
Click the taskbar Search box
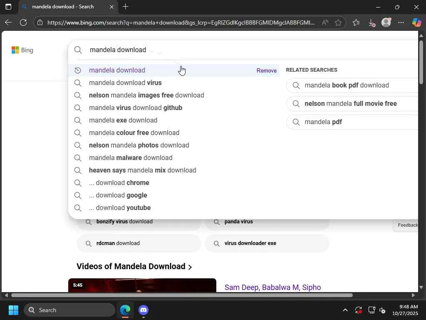pyautogui.click(x=69, y=310)
